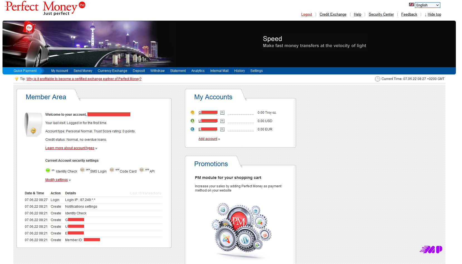Toggle the SMS Login indicator
Viewport: 462px width, 264px height.
(82, 170)
